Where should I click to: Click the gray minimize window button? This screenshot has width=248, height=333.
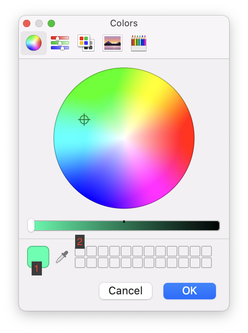[39, 23]
